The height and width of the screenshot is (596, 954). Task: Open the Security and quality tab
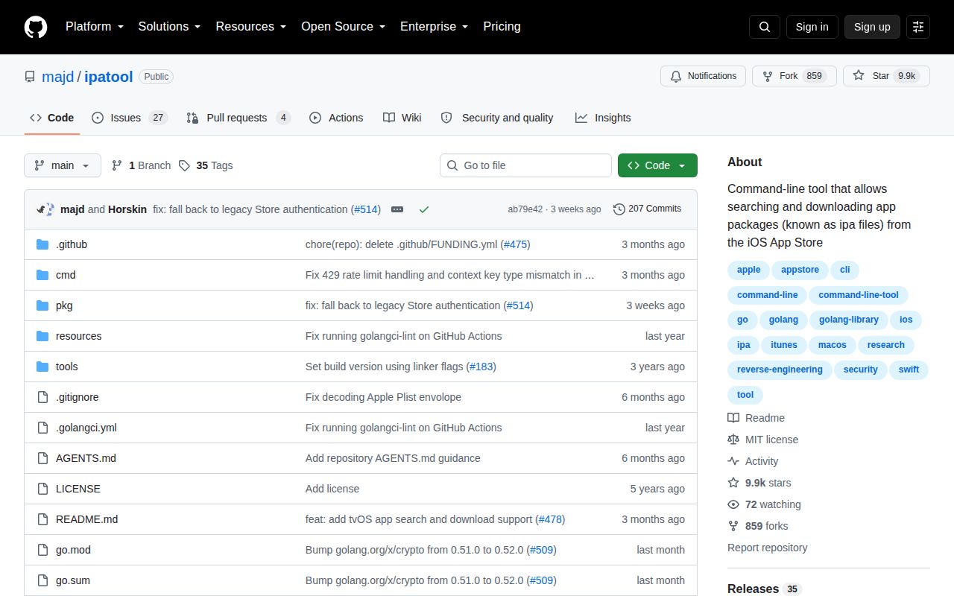pyautogui.click(x=497, y=118)
